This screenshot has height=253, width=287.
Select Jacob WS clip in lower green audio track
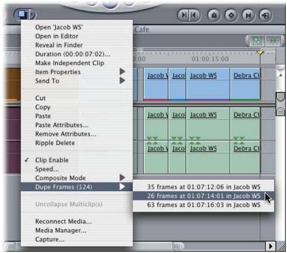(208, 157)
